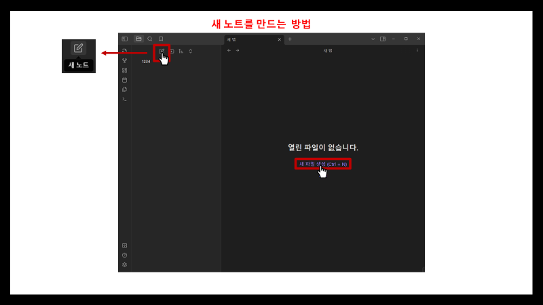Click the insert template ribbon icon

click(x=125, y=89)
